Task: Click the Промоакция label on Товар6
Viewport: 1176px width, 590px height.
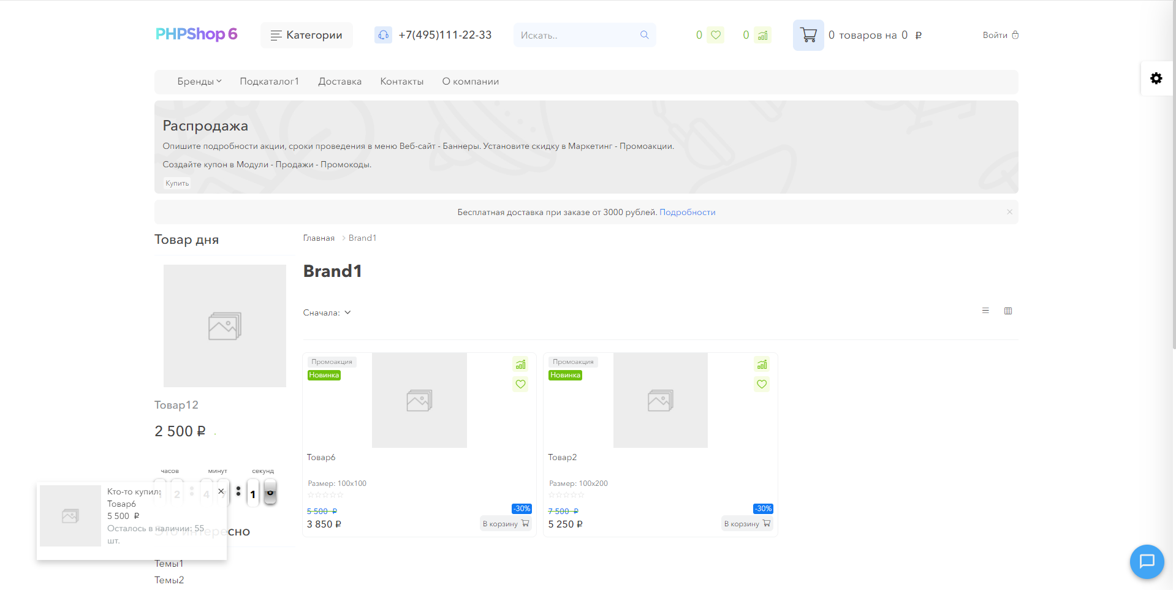Action: (x=332, y=362)
